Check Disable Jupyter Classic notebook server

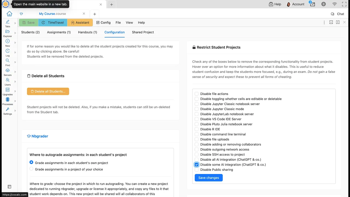pos(197,104)
